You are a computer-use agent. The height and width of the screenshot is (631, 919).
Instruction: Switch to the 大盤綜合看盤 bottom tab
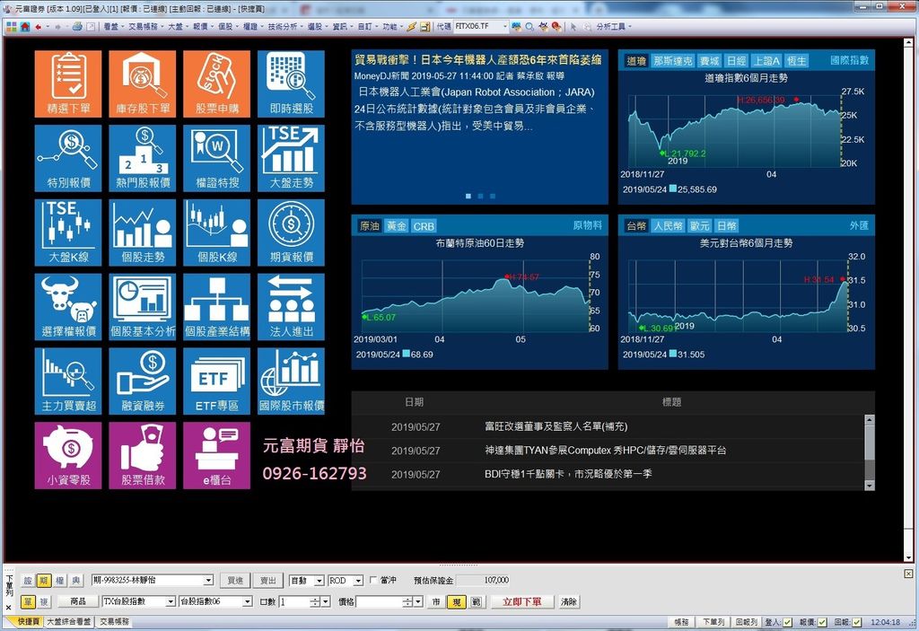(x=69, y=622)
